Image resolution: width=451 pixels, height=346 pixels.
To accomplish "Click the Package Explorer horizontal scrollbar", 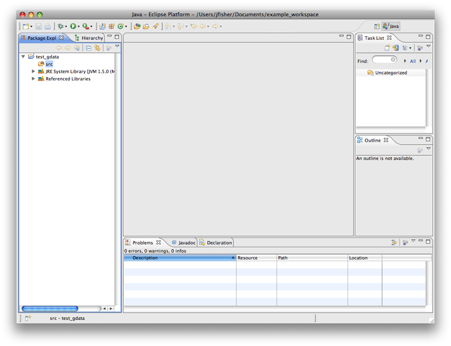I will coord(50,309).
